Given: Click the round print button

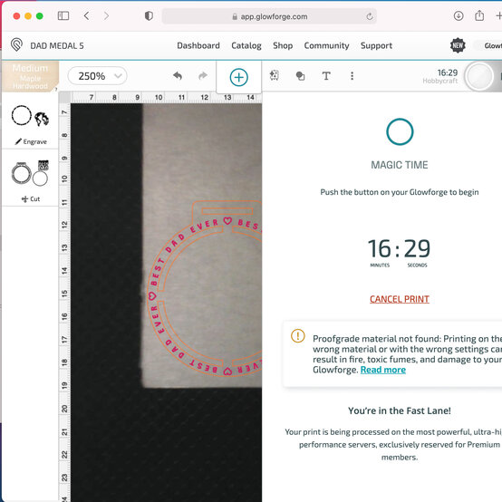Looking at the screenshot, I should pos(479,76).
